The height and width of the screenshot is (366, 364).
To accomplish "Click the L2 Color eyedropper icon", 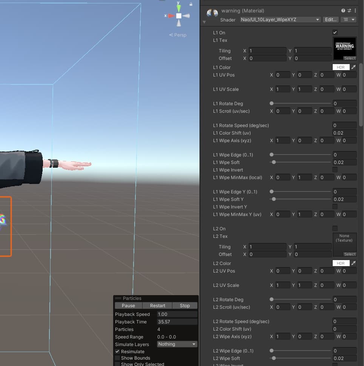I will (x=353, y=263).
